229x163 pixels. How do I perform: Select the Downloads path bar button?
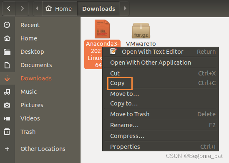[x=99, y=8]
